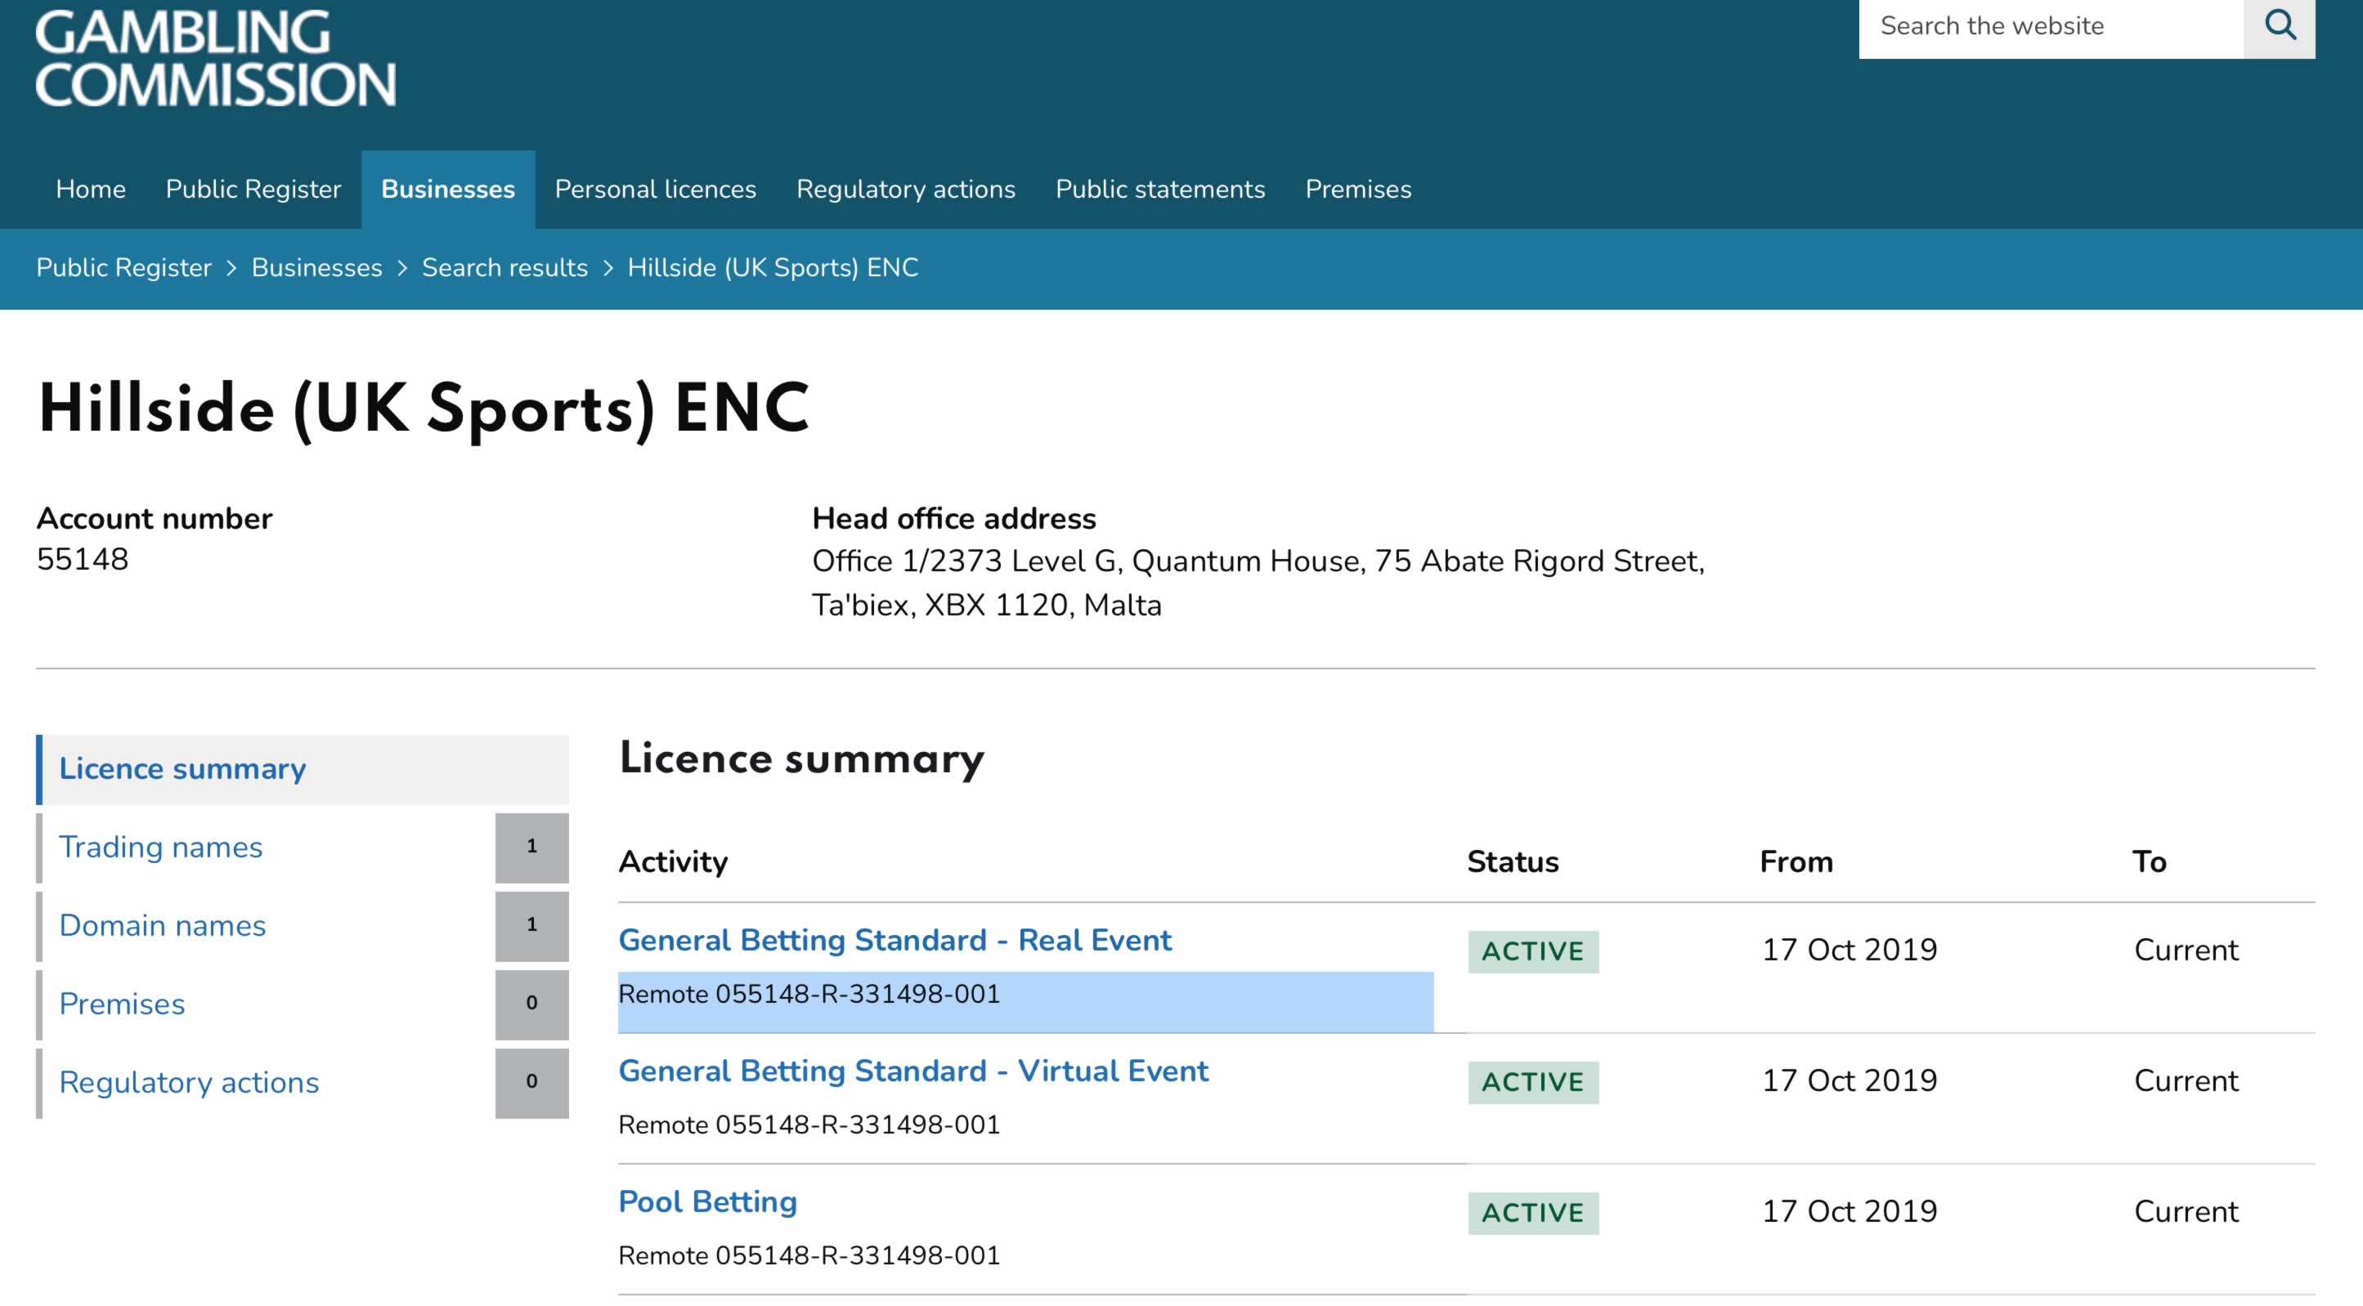Open General Betting Standard - Real Event
The width and height of the screenshot is (2363, 1306).
tap(895, 941)
